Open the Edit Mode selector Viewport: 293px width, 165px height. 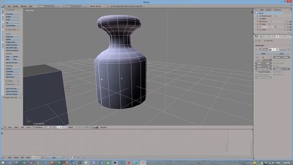pyautogui.click(x=39, y=127)
